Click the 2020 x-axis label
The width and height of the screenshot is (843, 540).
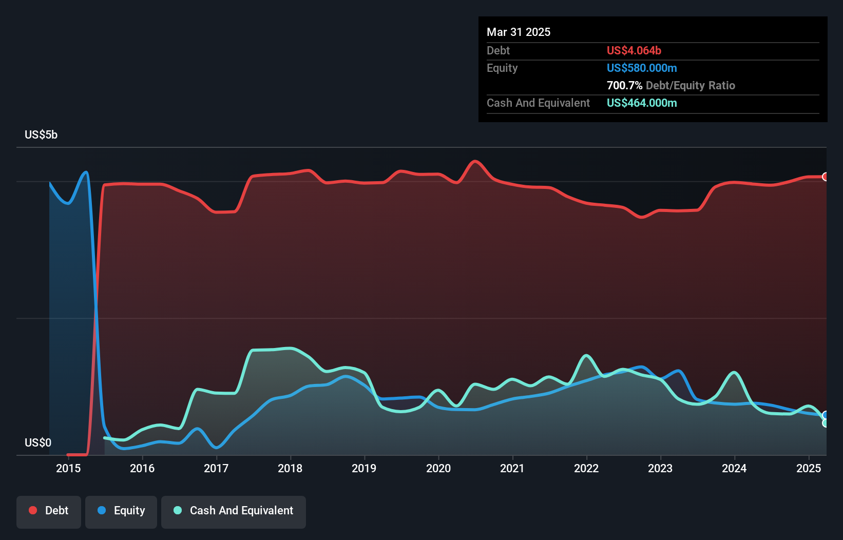point(438,468)
